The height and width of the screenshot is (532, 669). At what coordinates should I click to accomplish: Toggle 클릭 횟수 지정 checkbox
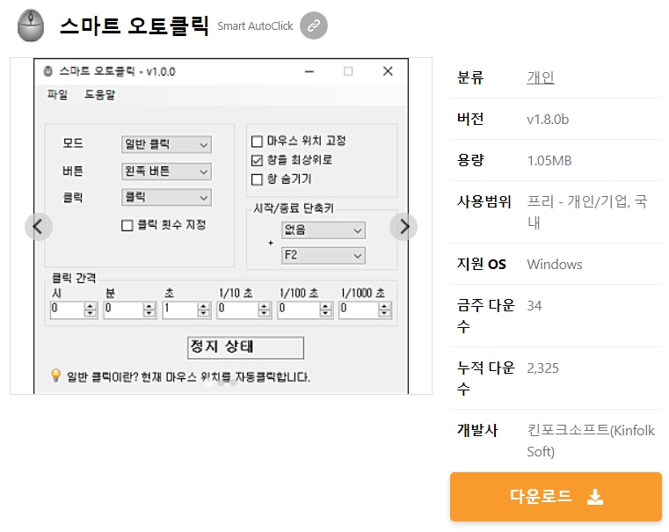[x=127, y=225]
